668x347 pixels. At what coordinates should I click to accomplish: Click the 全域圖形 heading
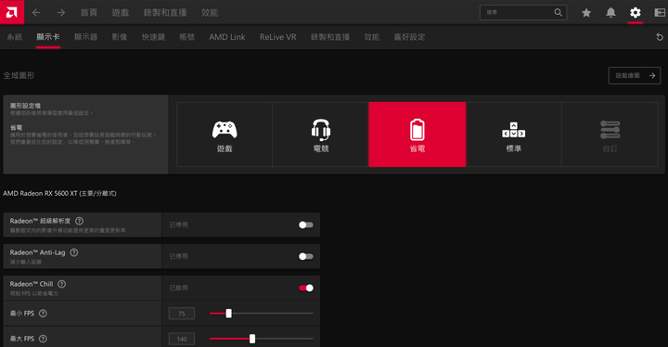[x=19, y=75]
